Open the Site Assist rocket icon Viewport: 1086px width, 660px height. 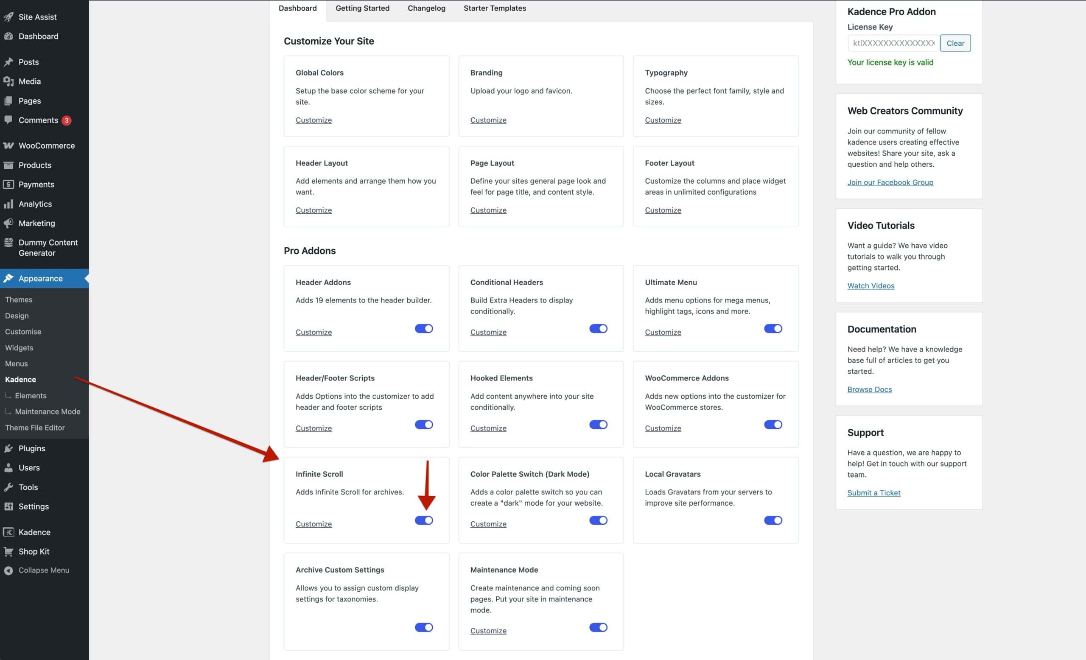pos(9,17)
